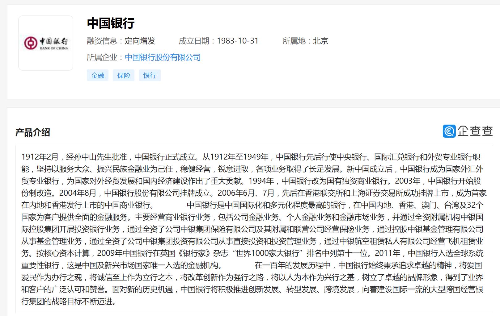500x316 pixels.
Task: Click the 银行 tag
Action: [x=150, y=75]
